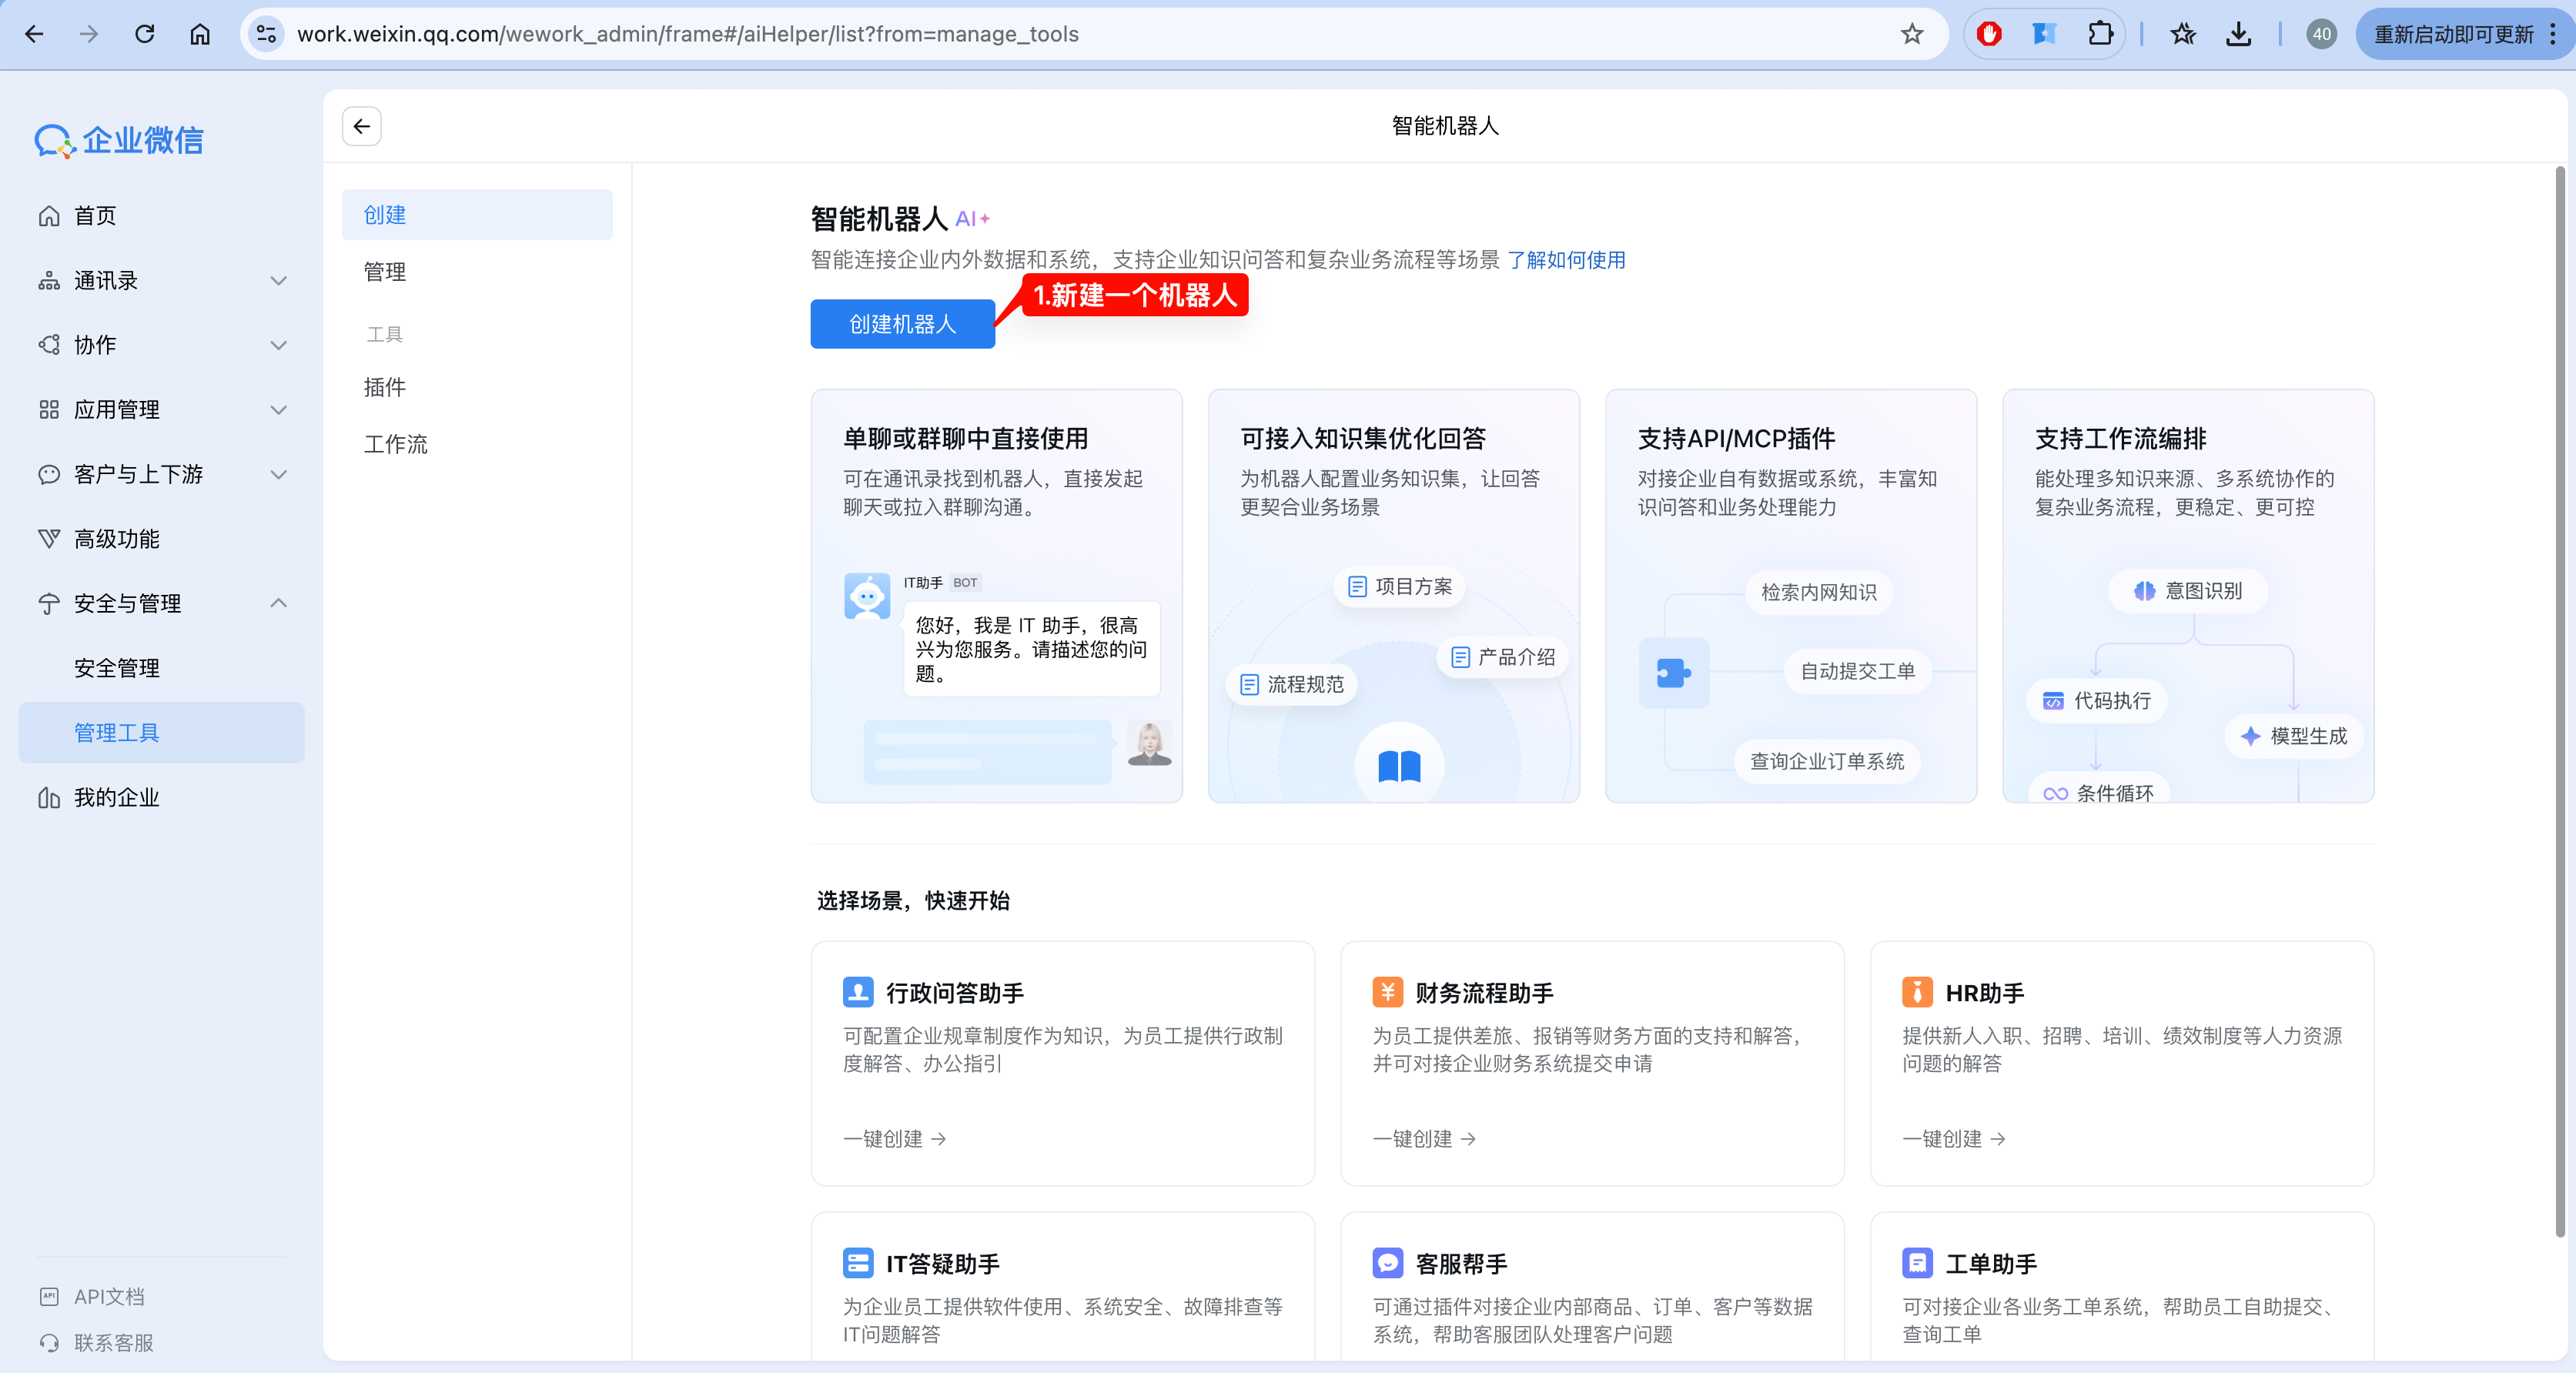Click the page vertical scrollbar
Viewport: 2576px width, 1373px height.
(x=2559, y=700)
